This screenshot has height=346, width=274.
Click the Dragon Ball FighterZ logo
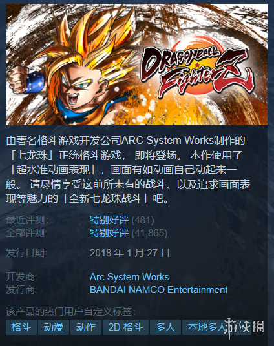[197, 70]
